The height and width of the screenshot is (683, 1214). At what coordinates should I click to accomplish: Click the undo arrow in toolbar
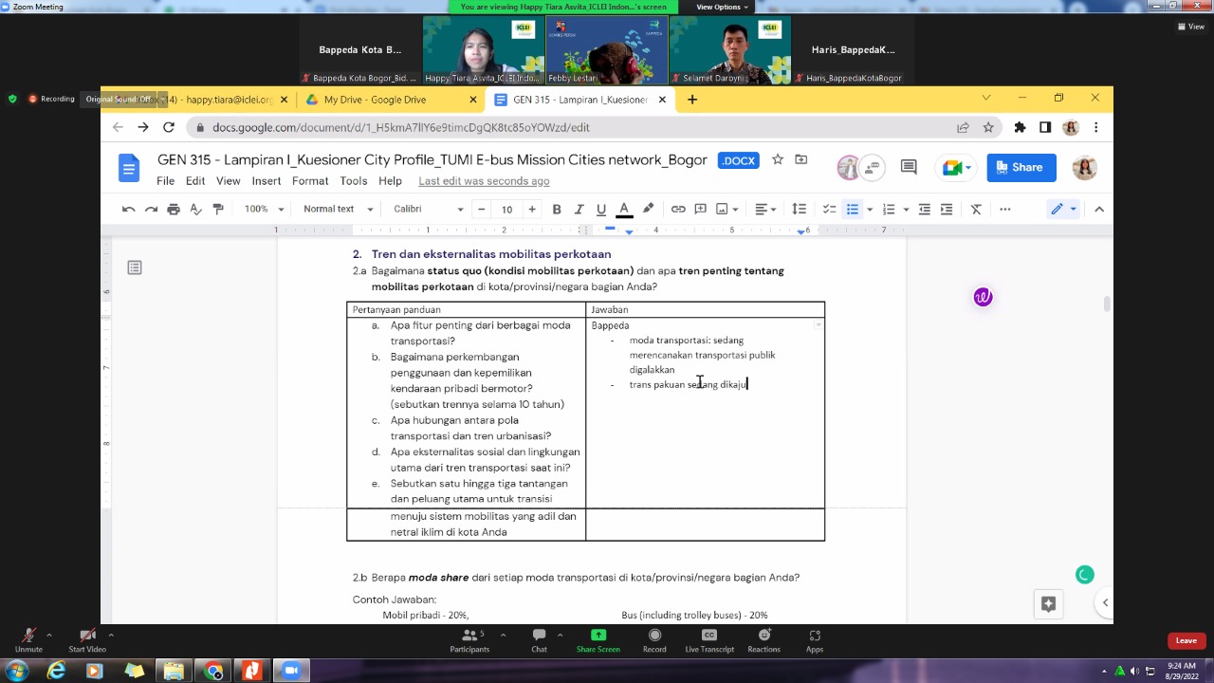click(129, 209)
